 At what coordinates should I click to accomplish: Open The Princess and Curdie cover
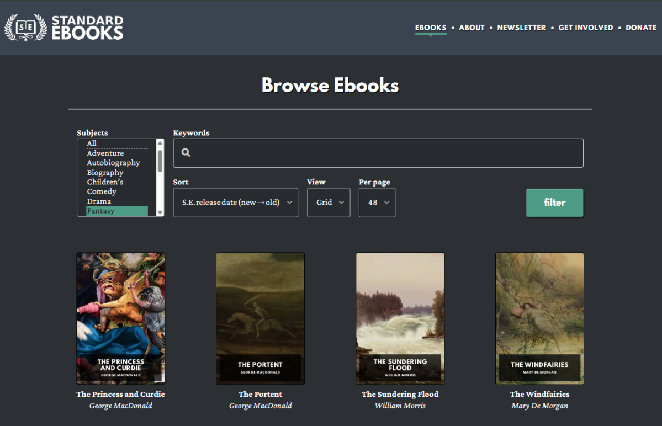click(x=121, y=318)
